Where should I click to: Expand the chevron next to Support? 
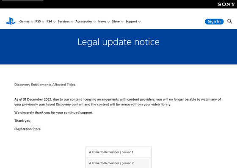click(140, 22)
